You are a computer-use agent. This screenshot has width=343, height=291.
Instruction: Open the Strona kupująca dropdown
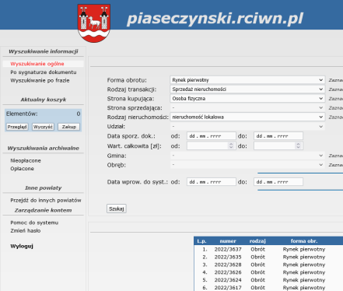[x=247, y=99]
